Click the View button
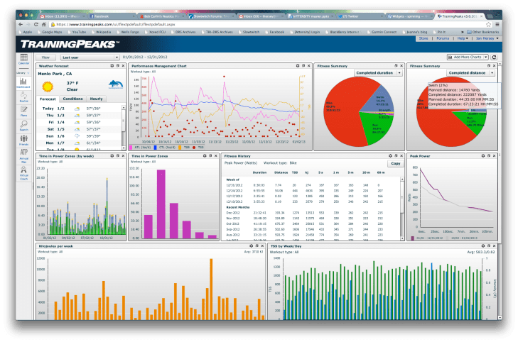 click(45, 56)
